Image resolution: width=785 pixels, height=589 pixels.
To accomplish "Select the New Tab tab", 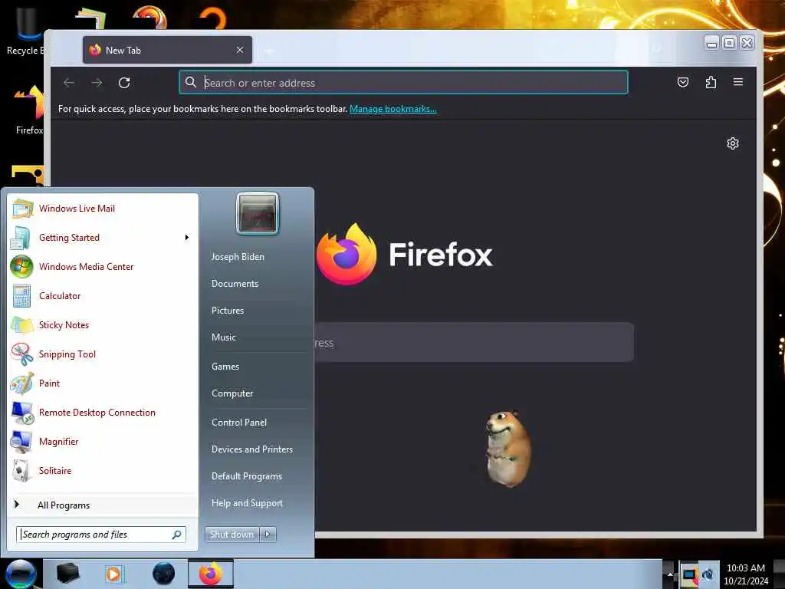I will [x=167, y=50].
